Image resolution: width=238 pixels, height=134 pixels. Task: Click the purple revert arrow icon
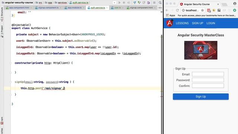(x=149, y=3)
